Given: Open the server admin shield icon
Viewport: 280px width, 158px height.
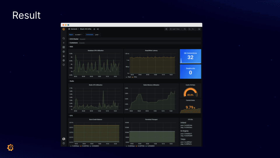Looking at the screenshot, I should tap(64, 65).
